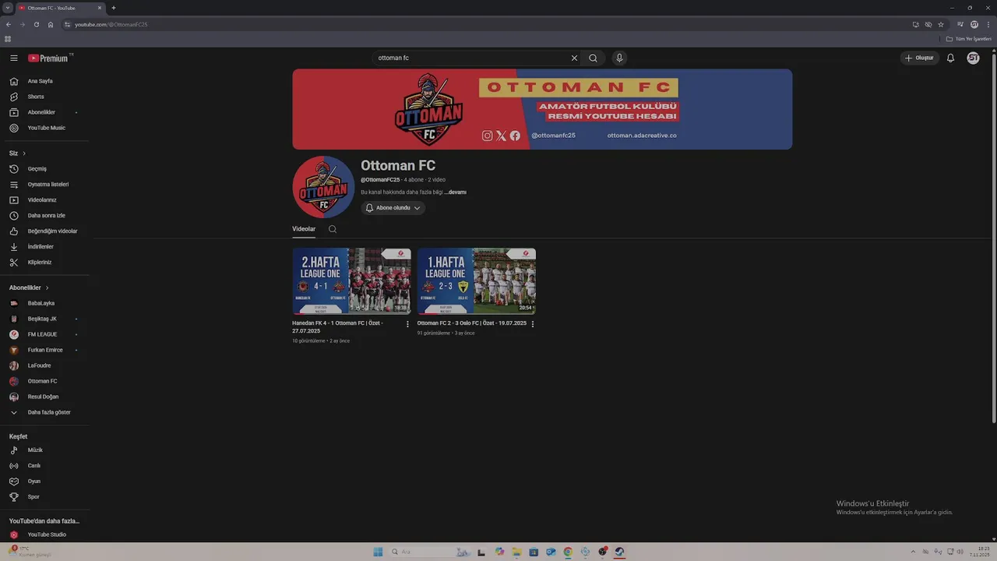Expand channel description via ...devamı
Screen dimensions: 997x561
(456, 192)
